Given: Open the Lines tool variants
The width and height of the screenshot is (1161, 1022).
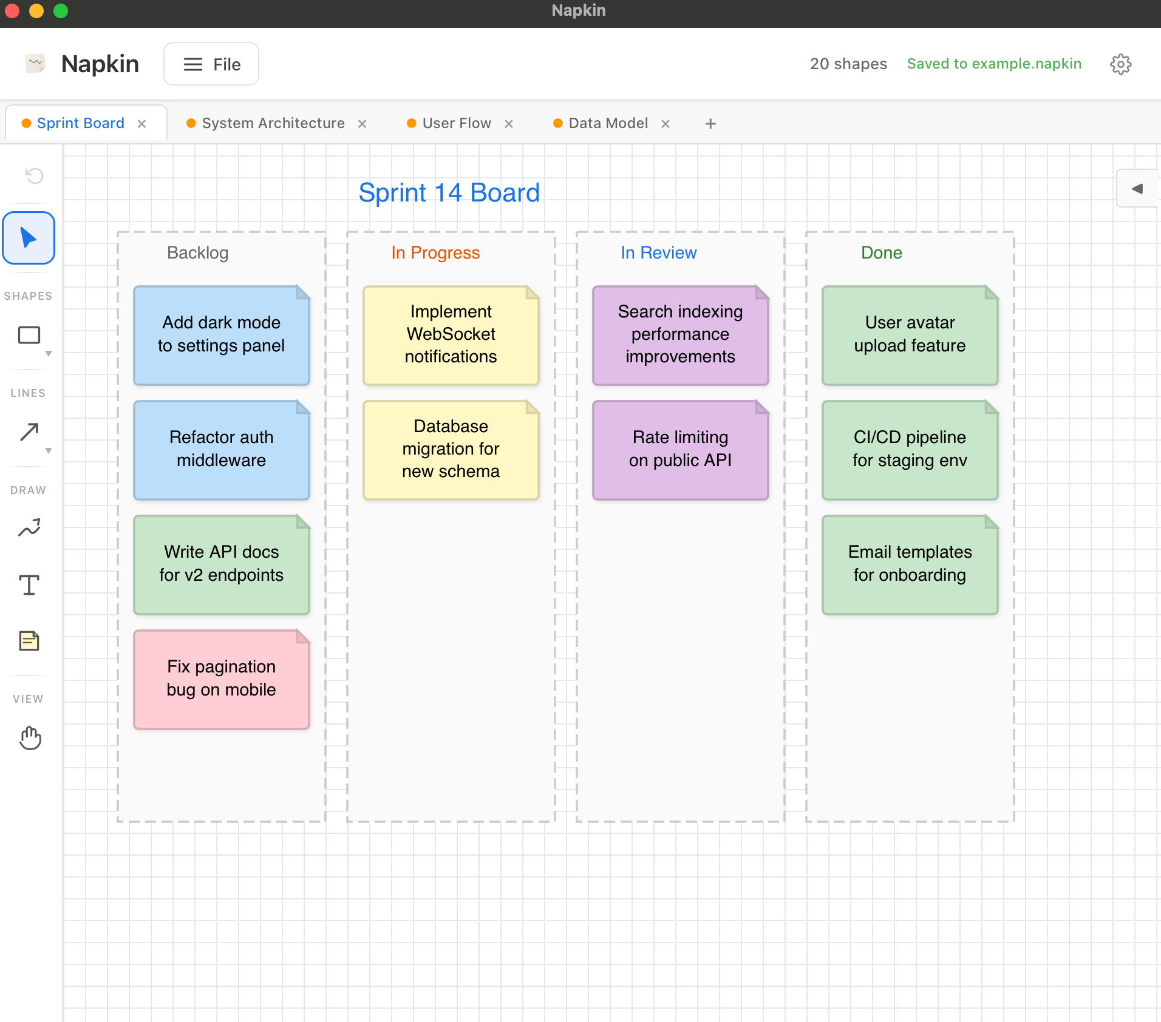Looking at the screenshot, I should click(48, 451).
